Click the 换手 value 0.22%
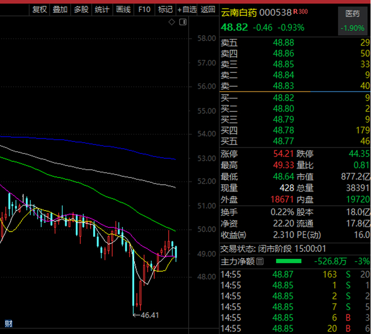371x334 pixels. (282, 212)
